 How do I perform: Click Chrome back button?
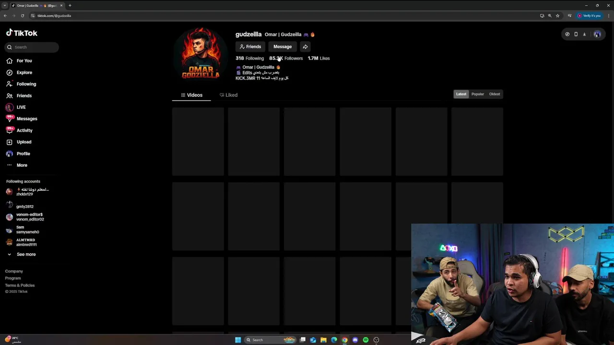pos(5,16)
